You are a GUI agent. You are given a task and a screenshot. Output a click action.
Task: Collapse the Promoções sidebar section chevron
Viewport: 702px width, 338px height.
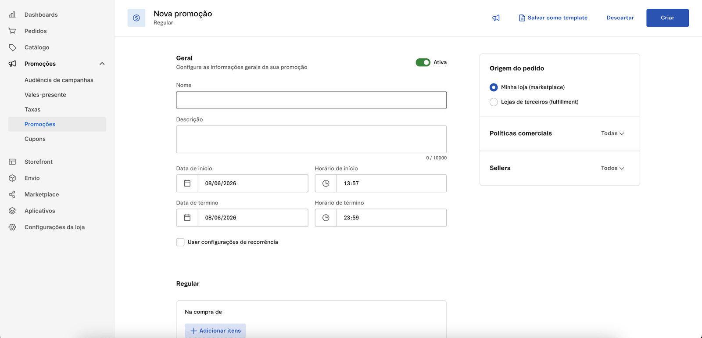(102, 64)
